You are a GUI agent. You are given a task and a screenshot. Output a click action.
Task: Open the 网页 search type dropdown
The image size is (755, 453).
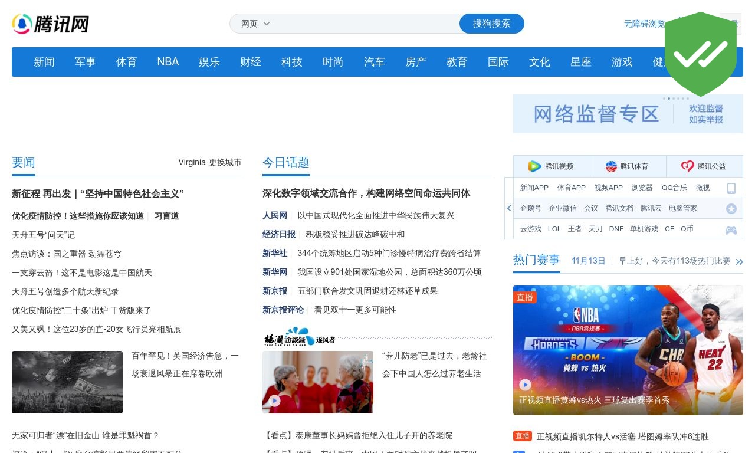pyautogui.click(x=255, y=24)
